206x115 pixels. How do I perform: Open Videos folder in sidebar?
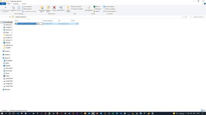point(7,76)
